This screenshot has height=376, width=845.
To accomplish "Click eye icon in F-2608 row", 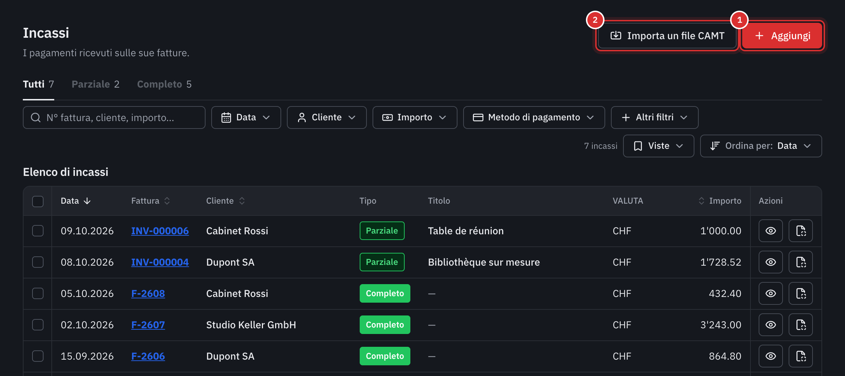I will (x=770, y=293).
